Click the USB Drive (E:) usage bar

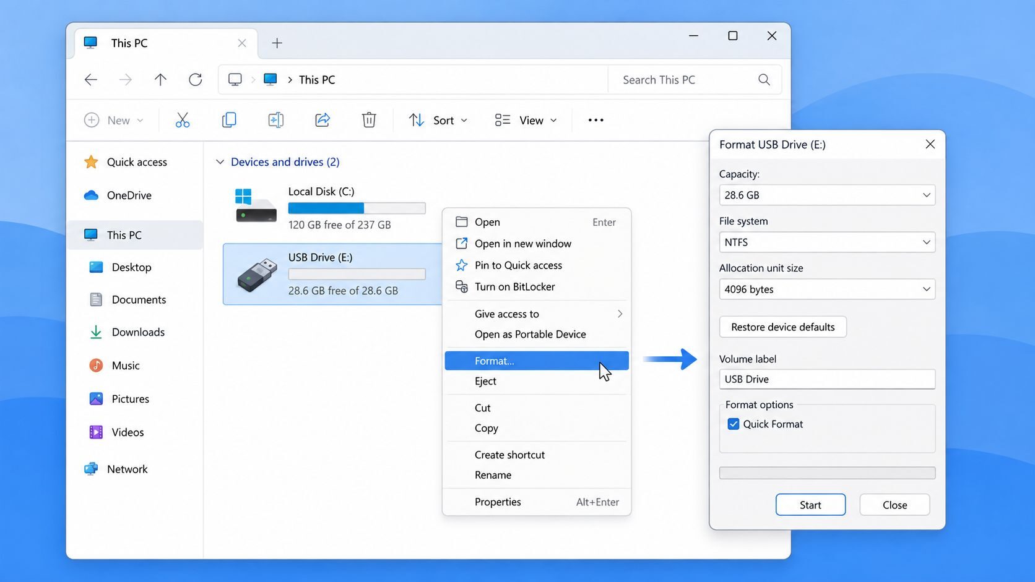[x=357, y=274]
